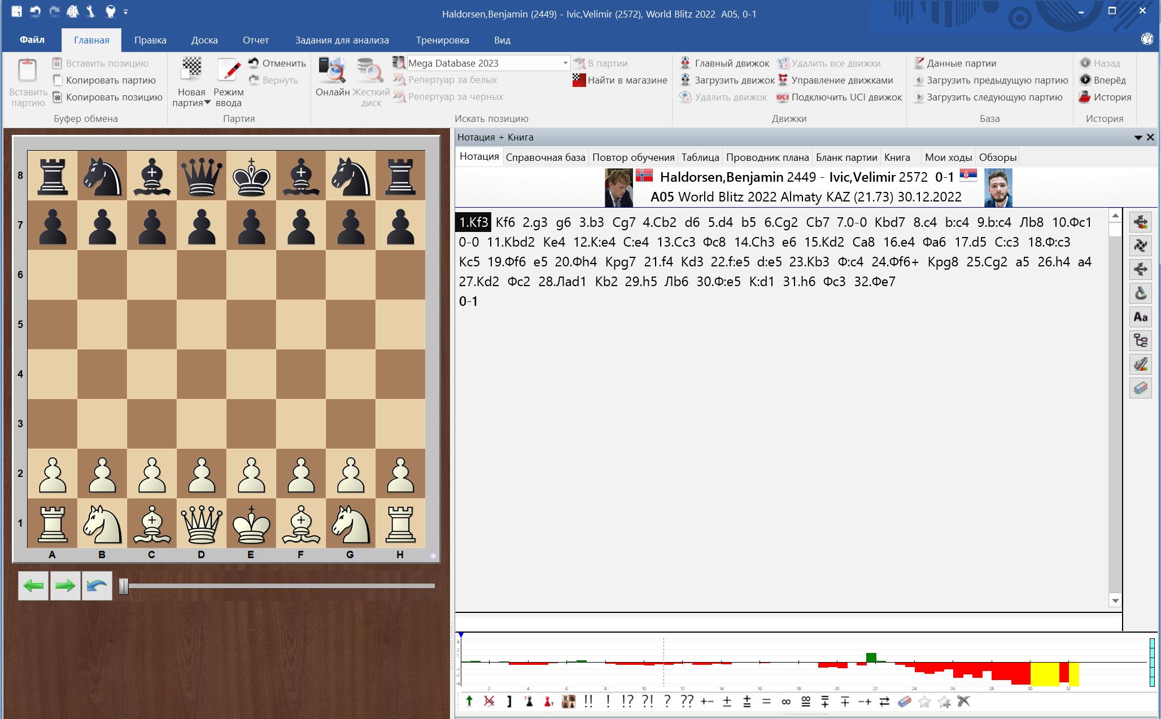Viewport: 1161px width, 719px height.
Task: Open Режим ввода pencil icon
Action: pos(229,69)
